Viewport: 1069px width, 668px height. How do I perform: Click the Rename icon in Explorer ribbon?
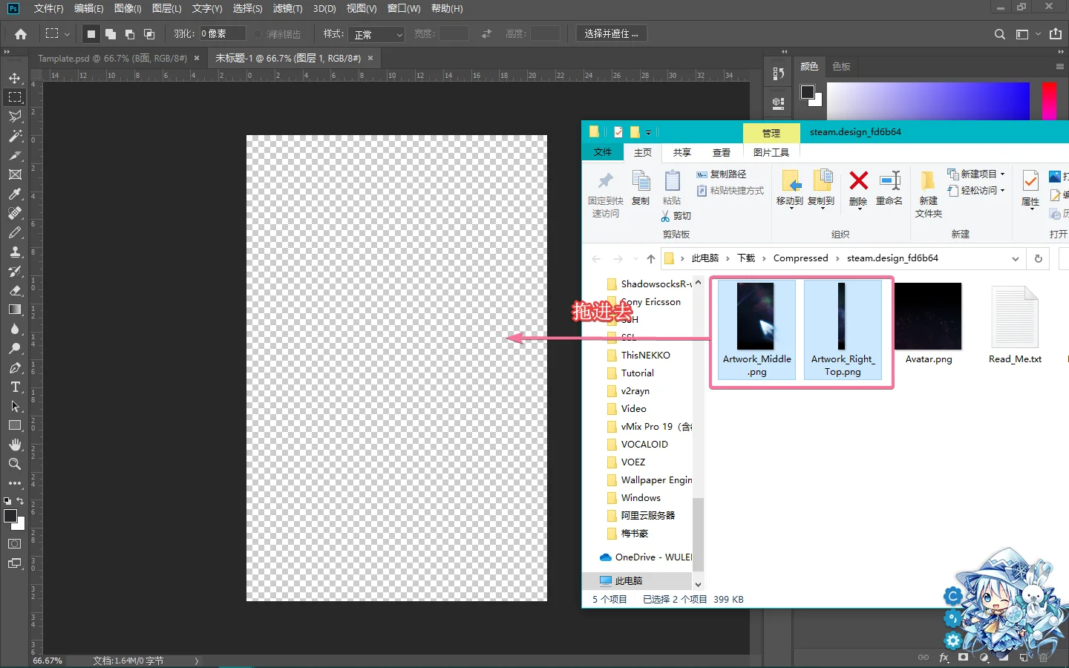click(x=889, y=189)
